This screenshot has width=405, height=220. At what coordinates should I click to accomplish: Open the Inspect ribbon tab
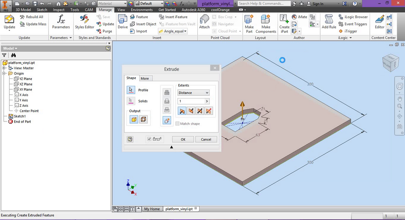(x=59, y=9)
